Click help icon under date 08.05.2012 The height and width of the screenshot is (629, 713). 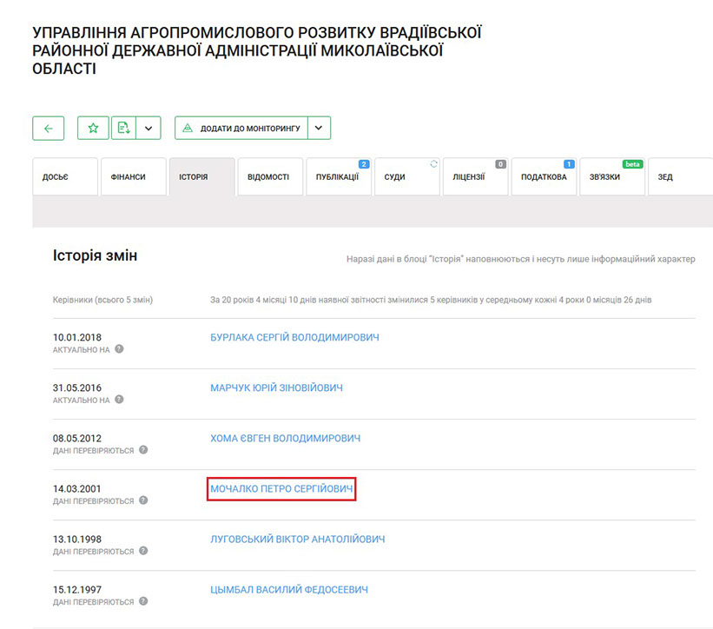click(143, 450)
